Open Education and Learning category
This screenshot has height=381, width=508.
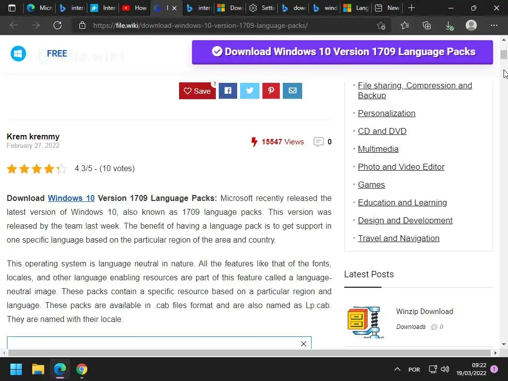pyautogui.click(x=402, y=202)
